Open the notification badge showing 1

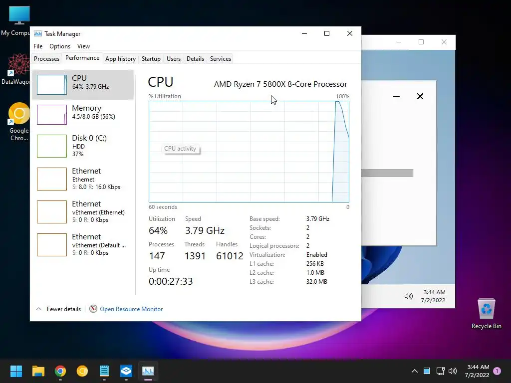(x=497, y=371)
